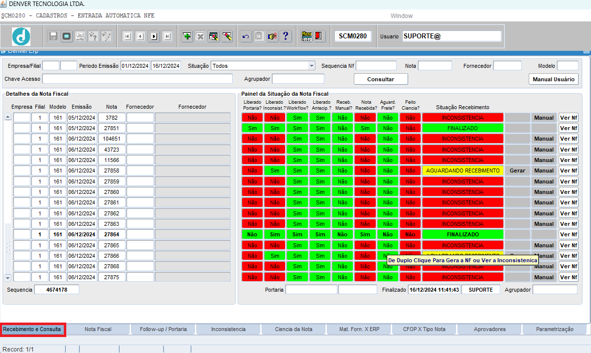Open the Inconsistencia tab
This screenshot has height=353, width=591.
(228, 329)
